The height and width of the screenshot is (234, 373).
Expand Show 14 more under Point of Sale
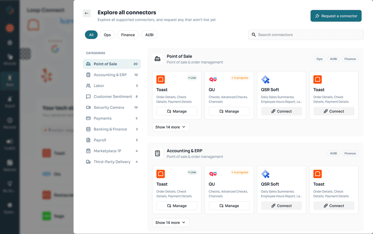click(170, 127)
